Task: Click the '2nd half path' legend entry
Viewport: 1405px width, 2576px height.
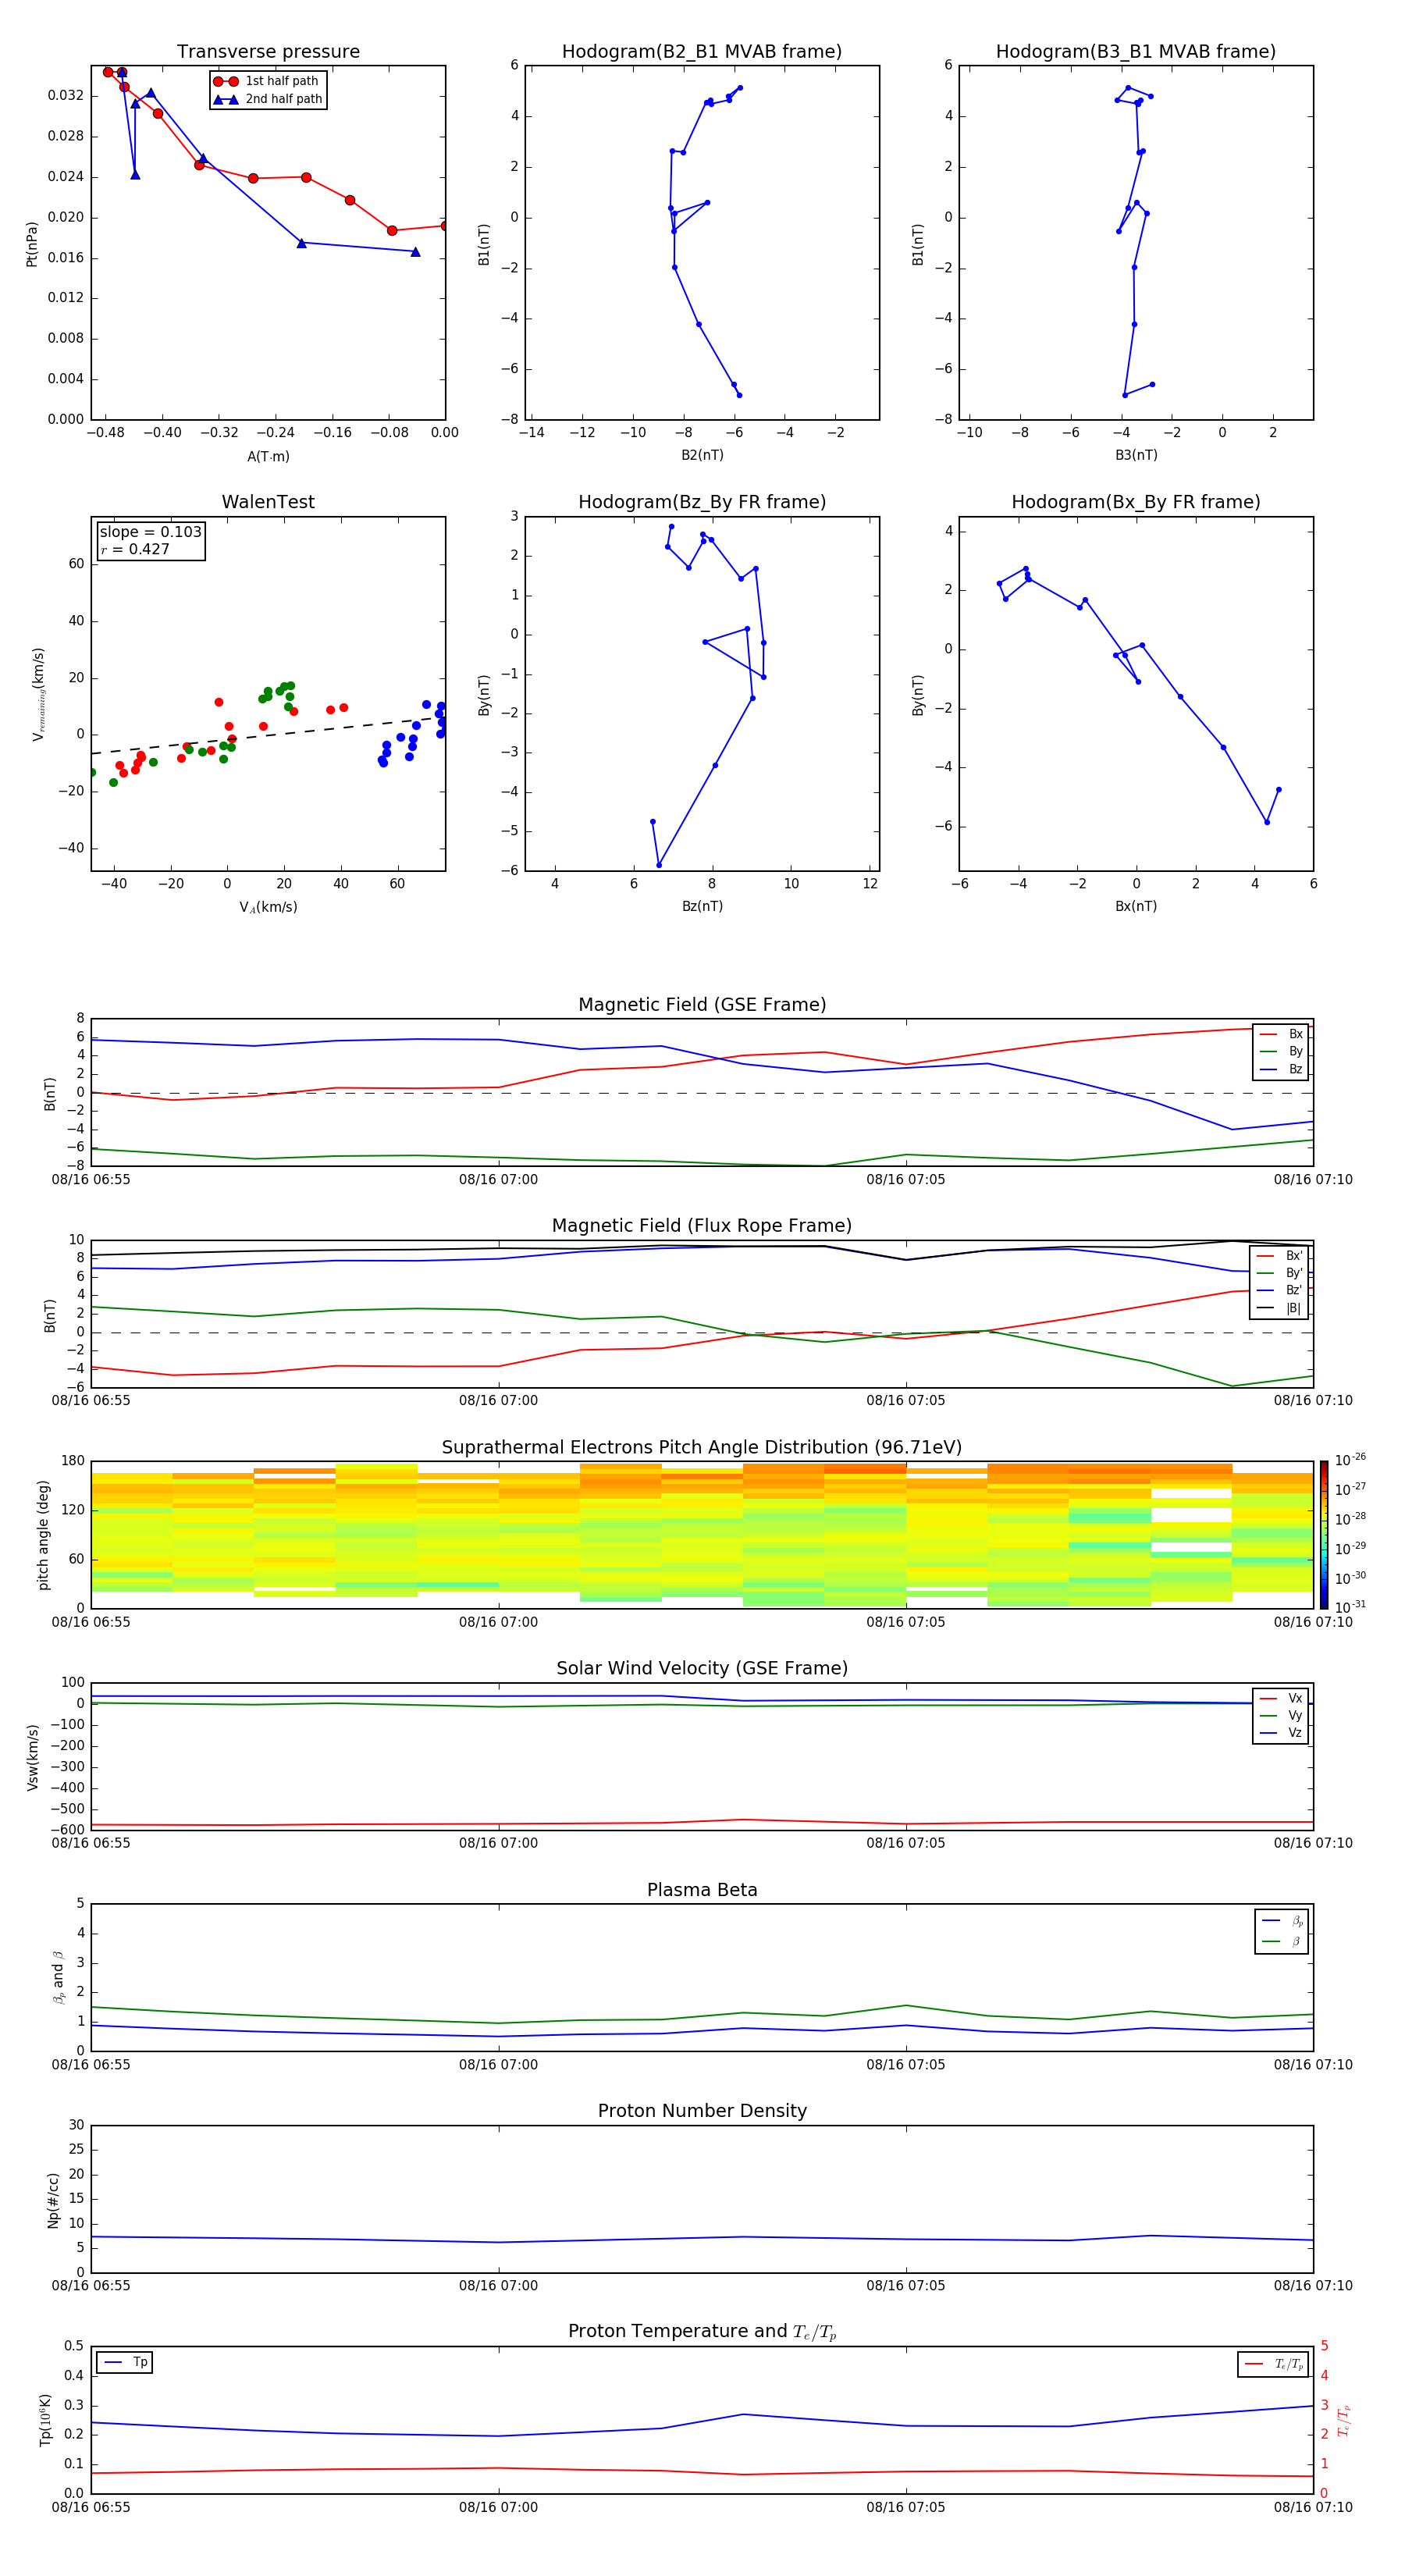Action: (269, 99)
